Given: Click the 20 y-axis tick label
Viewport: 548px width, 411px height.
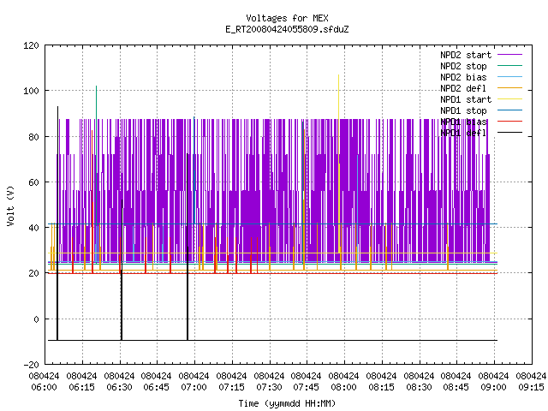Looking at the screenshot, I should pos(34,274).
